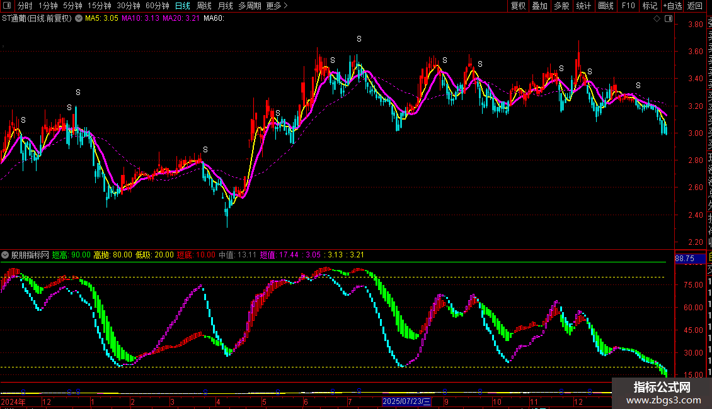Open the 分时 intraday tab

[x=25, y=6]
